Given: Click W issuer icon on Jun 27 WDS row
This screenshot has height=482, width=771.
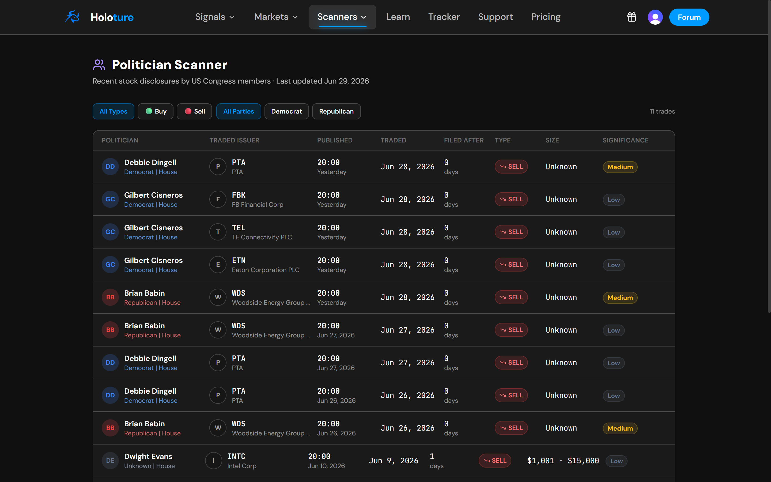Looking at the screenshot, I should [x=218, y=330].
